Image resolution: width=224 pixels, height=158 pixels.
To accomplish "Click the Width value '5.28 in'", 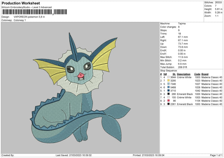I will click(218, 13).
